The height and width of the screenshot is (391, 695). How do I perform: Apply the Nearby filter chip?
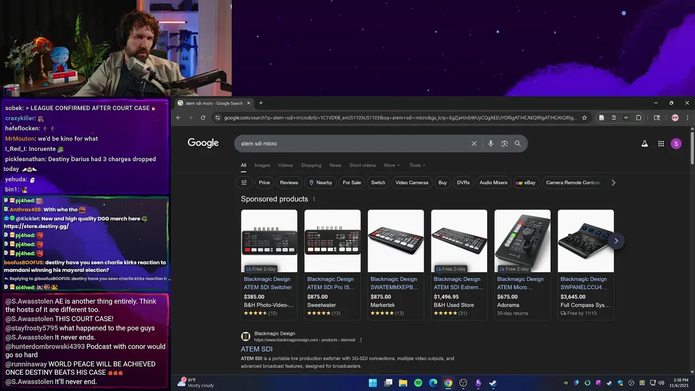(320, 182)
